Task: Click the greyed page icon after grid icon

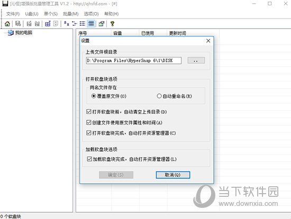Action: pos(56,24)
